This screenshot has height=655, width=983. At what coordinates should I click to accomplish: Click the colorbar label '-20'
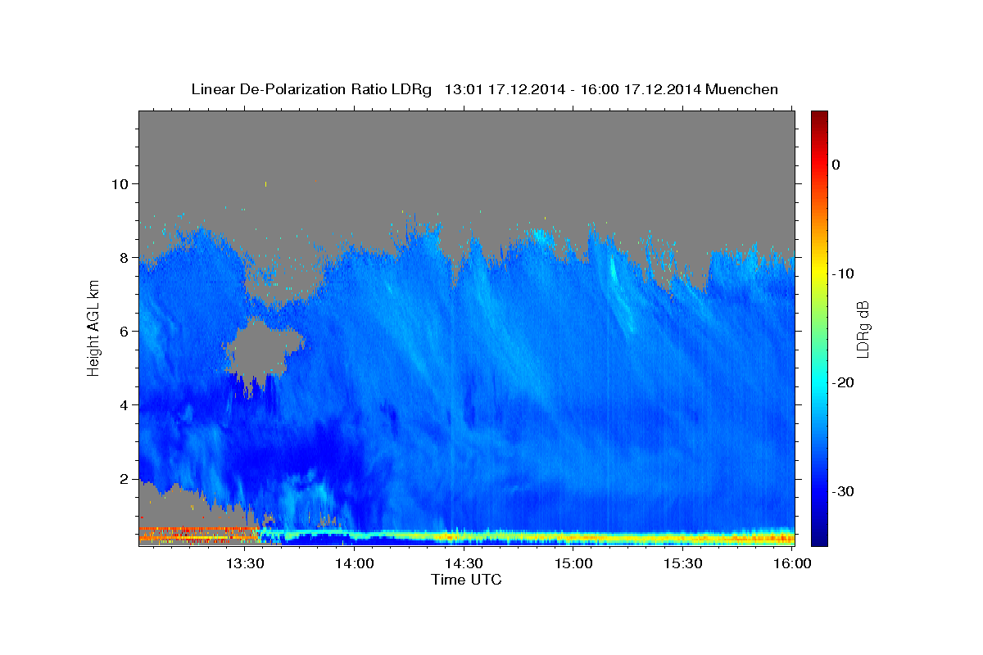tap(842, 382)
